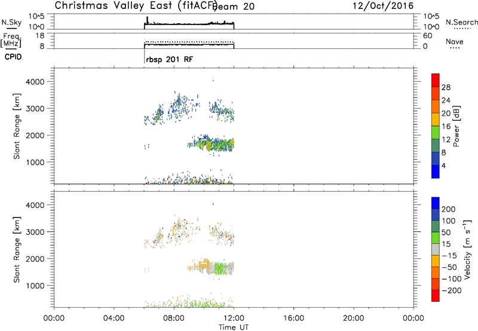
Task: Select the "4000" tick in the power panel
Action: click(35, 82)
